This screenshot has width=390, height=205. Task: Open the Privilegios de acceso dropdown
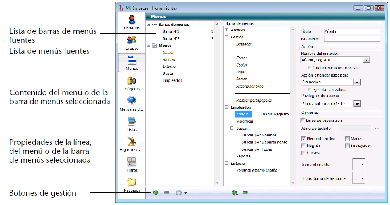point(356,104)
